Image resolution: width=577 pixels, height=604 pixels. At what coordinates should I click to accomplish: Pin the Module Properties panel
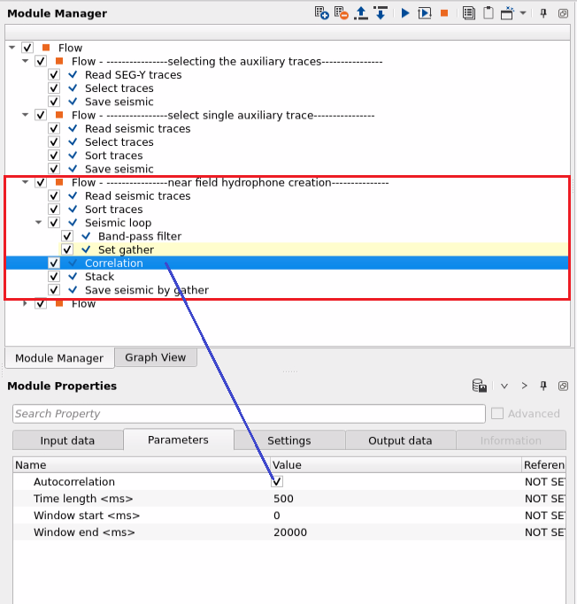click(x=543, y=386)
